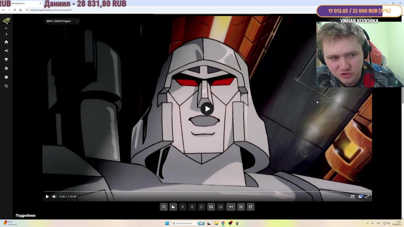Open the subtitles icon in the player
Viewport: 404px width, 227px height.
[353, 196]
